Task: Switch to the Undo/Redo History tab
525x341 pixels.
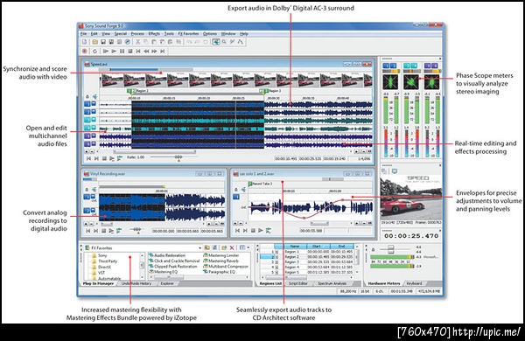Action: pos(136,283)
